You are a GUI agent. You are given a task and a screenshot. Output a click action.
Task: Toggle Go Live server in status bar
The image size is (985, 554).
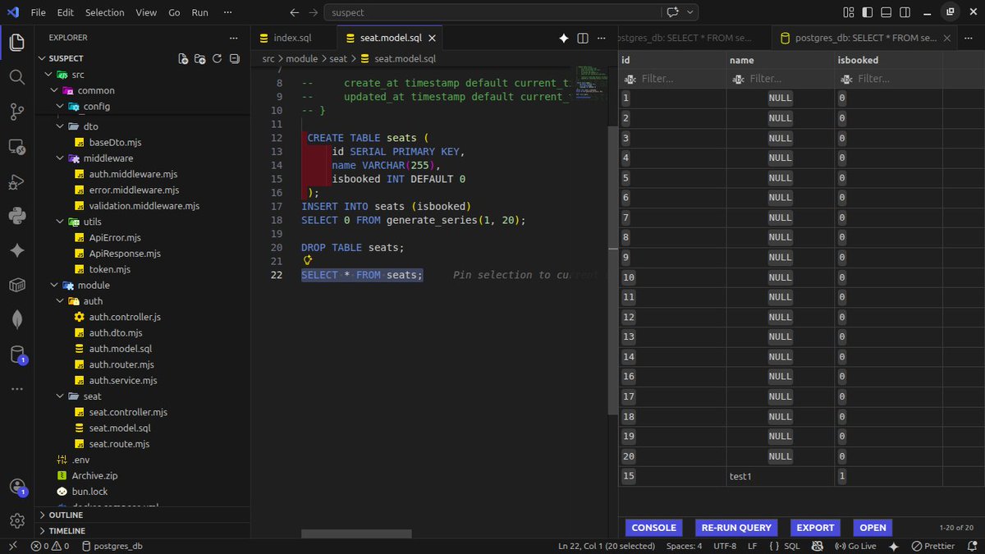click(x=854, y=546)
